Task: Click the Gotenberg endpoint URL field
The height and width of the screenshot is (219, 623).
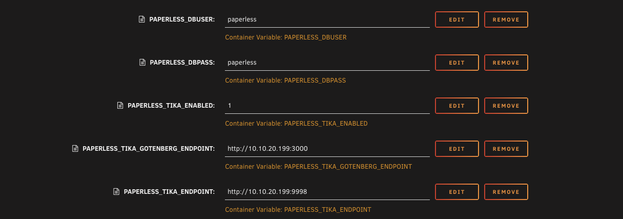Action: [327, 149]
